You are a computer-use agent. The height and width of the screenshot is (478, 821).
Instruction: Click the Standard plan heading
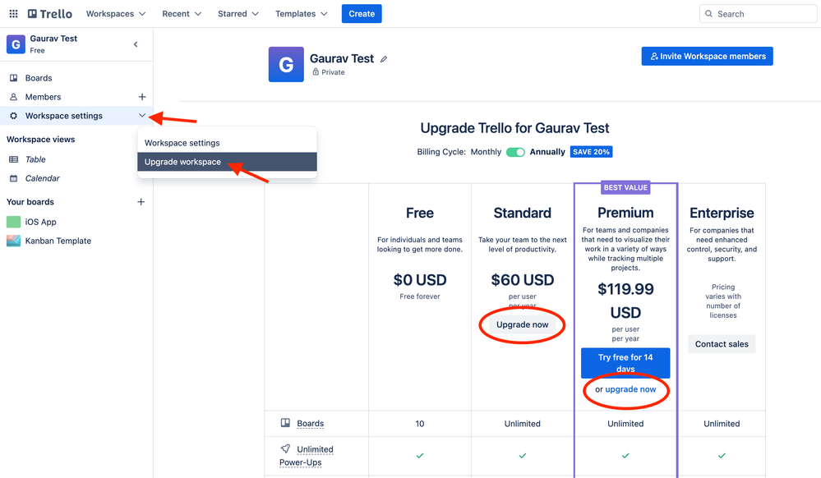522,213
